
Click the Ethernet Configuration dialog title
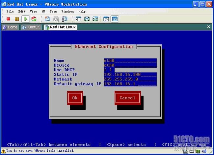(104, 47)
